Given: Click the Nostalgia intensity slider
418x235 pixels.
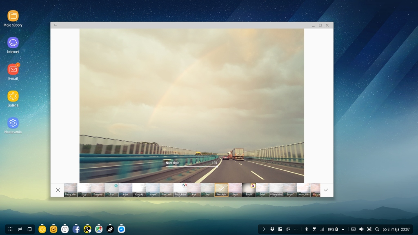Looking at the screenshot, I should click(191, 166).
